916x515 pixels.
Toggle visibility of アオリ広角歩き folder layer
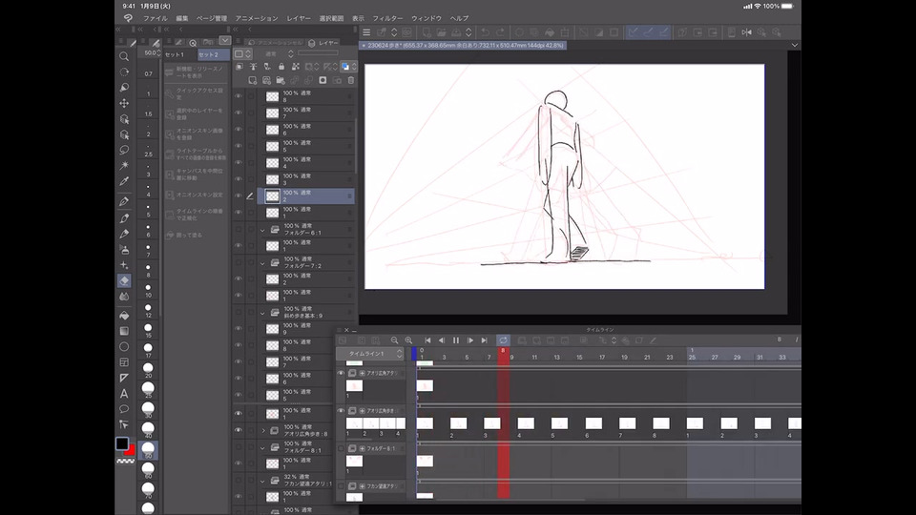239,430
